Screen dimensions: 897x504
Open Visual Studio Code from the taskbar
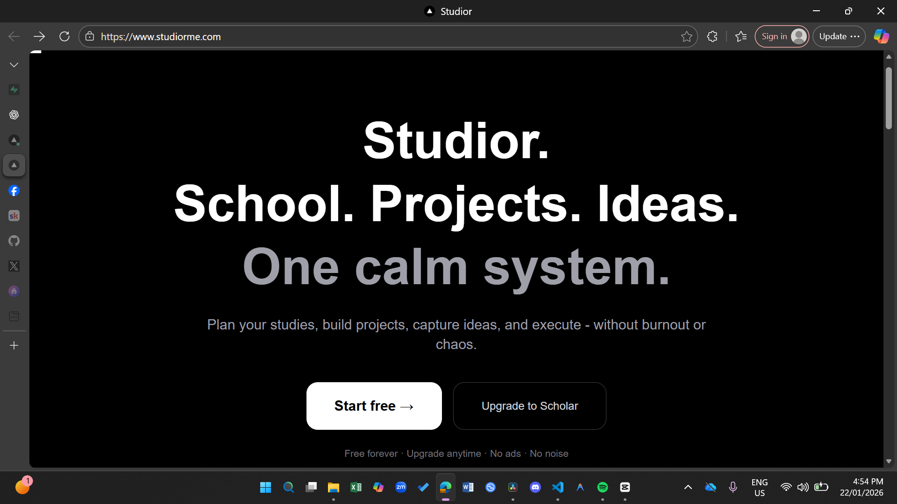coord(558,487)
